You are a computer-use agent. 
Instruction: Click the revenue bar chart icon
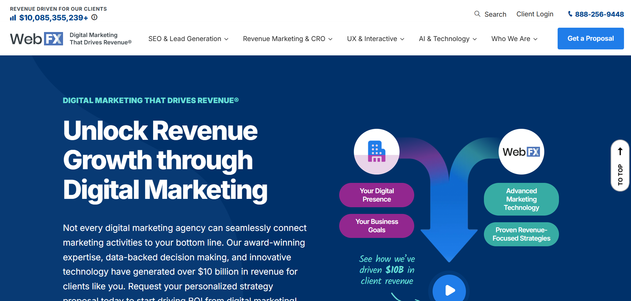13,18
